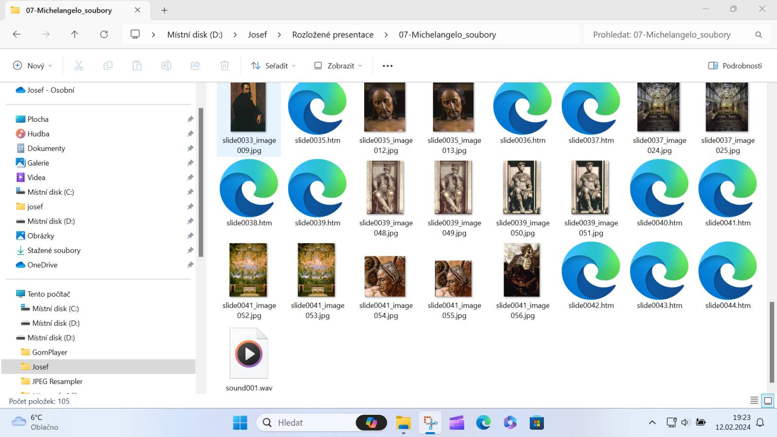Viewport: 777px width, 437px height.
Task: Select slide0036.htm Edge file
Action: tap(523, 114)
